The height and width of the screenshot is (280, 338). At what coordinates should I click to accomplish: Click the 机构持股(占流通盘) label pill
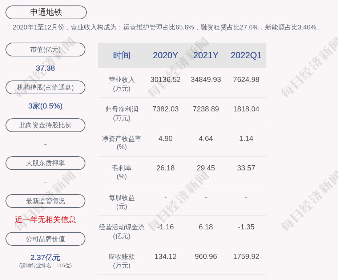tap(45, 87)
